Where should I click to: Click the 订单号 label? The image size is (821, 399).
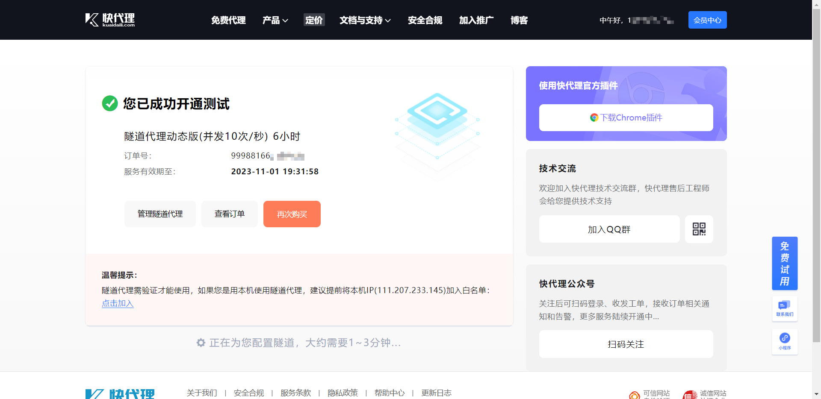[138, 155]
